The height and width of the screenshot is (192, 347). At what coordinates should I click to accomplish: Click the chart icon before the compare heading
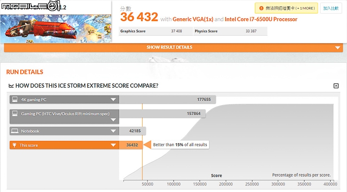tap(11, 86)
